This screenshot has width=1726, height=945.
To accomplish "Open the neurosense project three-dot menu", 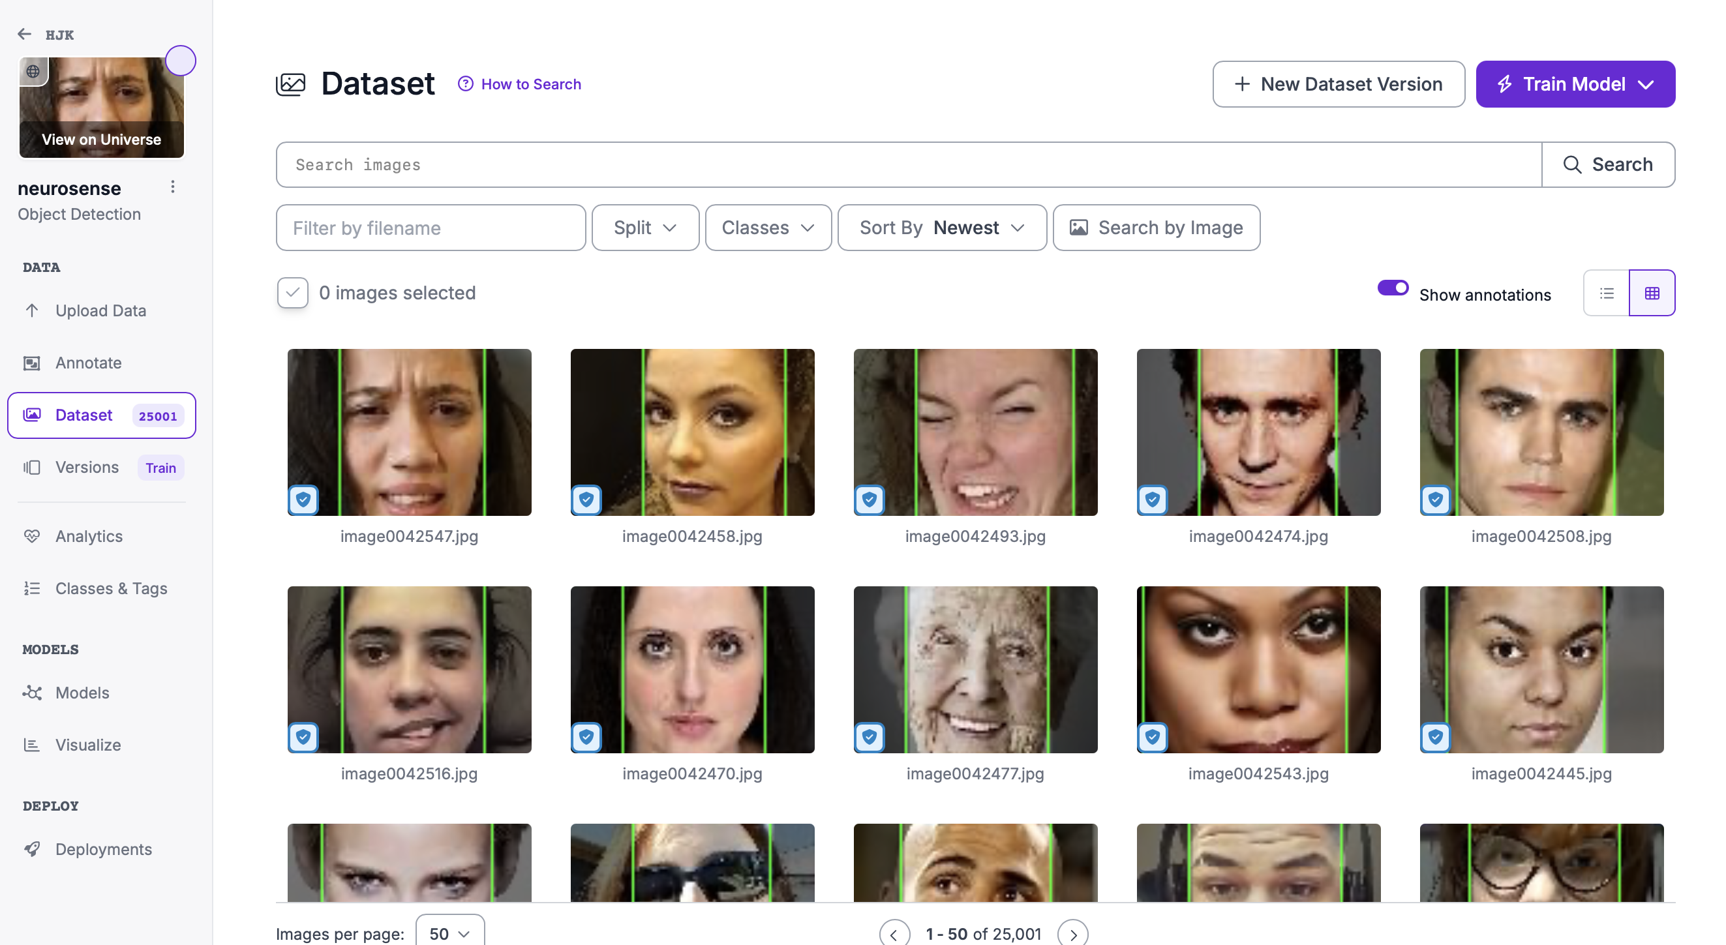I will pos(173,187).
